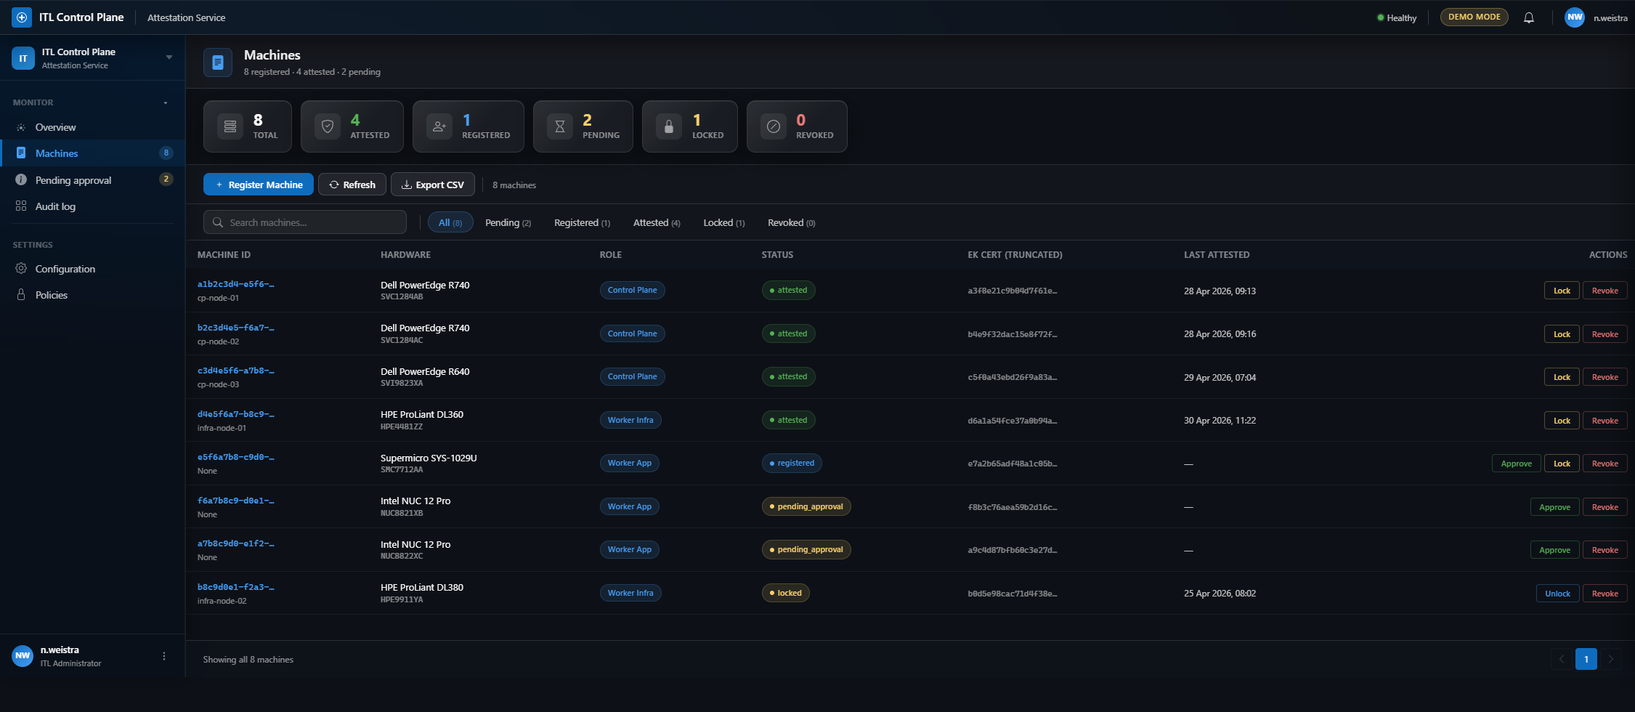Open Pending approval page
The width and height of the screenshot is (1635, 712).
pyautogui.click(x=92, y=180)
